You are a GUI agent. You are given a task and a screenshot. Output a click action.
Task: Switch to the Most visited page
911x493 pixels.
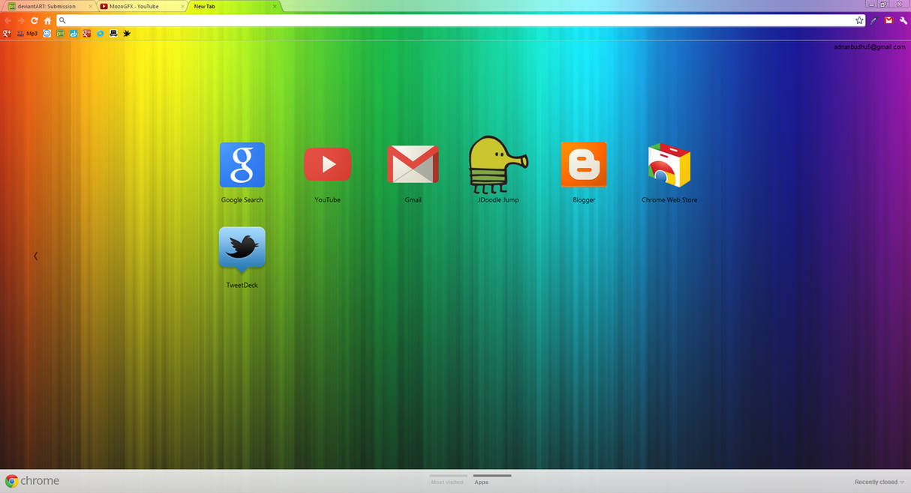447,480
